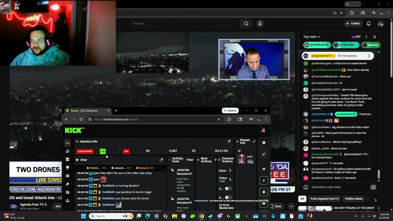Select Politics News chip
Image resolution: width=393 pixels, height=221 pixels.
pos(354,199)
